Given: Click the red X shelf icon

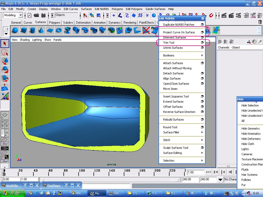Looking at the screenshot, I should 146,30.
